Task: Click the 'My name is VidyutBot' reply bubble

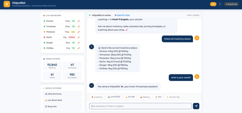Action: coord(128,87)
